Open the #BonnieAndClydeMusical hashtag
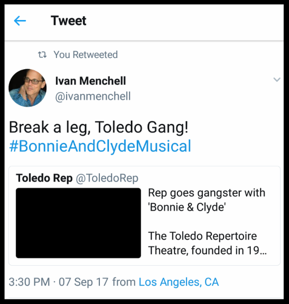 [100, 146]
